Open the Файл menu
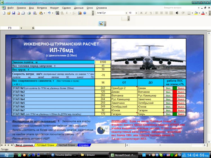The image size is (211, 158). tap(10, 8)
